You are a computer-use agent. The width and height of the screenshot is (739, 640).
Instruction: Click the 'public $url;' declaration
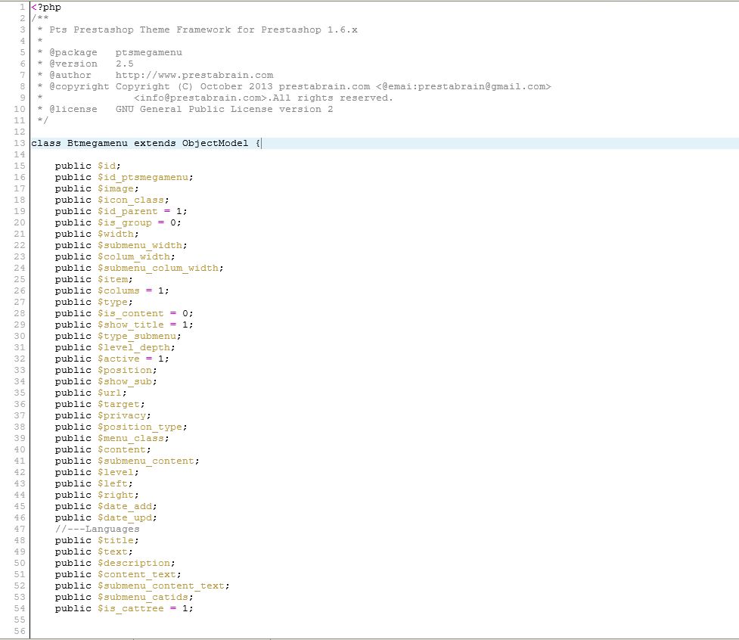tap(91, 393)
